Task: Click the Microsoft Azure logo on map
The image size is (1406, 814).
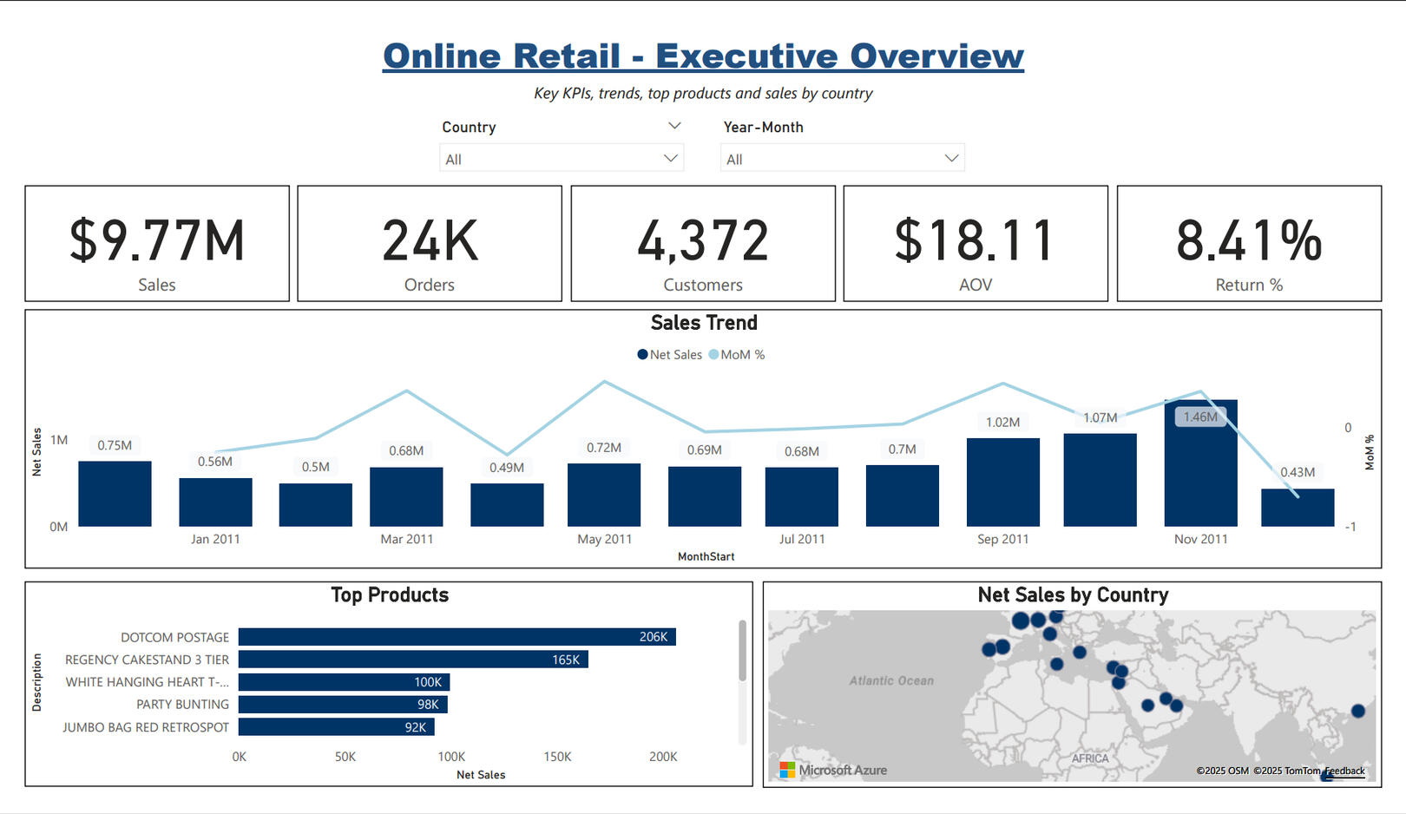Action: [x=832, y=770]
